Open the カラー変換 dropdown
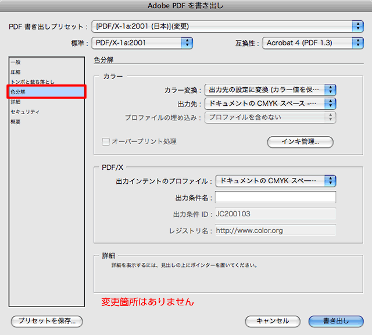Screen dimensions: 372x335 click(x=270, y=90)
